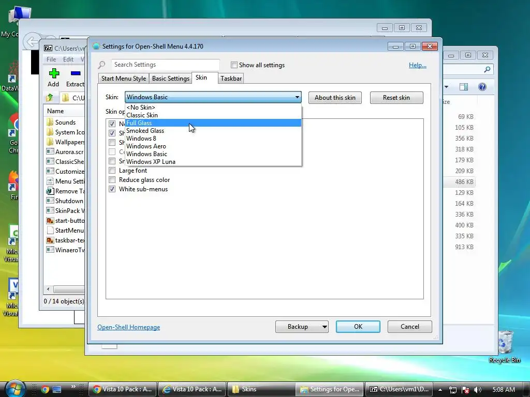Image resolution: width=530 pixels, height=397 pixels.
Task: Select <No Skin> from the dropdown
Action: tap(213, 108)
